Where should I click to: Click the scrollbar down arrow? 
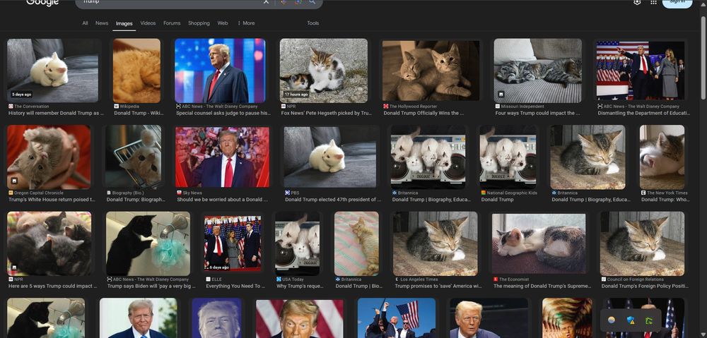coord(703,335)
